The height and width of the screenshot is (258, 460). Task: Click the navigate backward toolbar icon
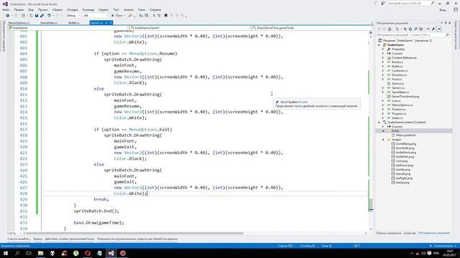pos(8,16)
